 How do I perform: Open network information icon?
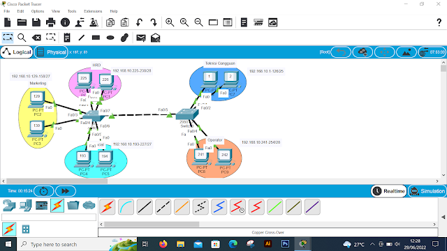[65, 22]
